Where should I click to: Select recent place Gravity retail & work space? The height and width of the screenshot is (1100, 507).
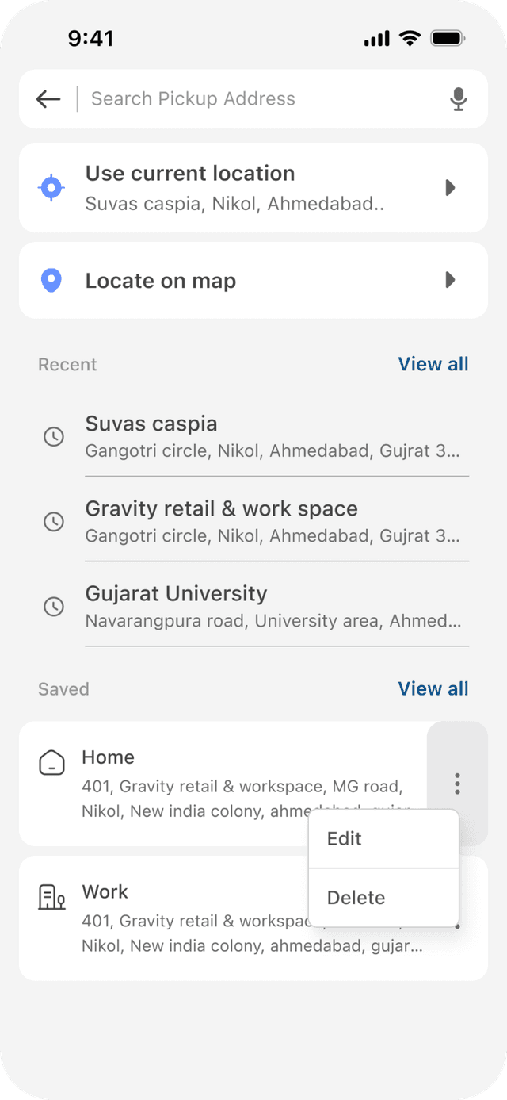253,521
